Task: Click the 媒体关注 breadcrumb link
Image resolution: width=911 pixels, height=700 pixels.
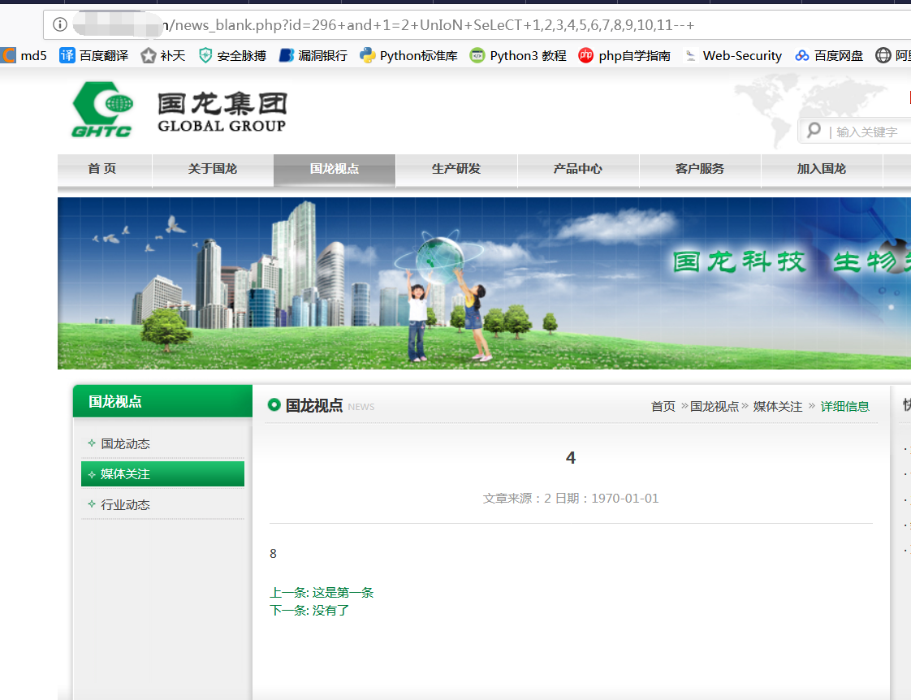Action: [x=777, y=407]
